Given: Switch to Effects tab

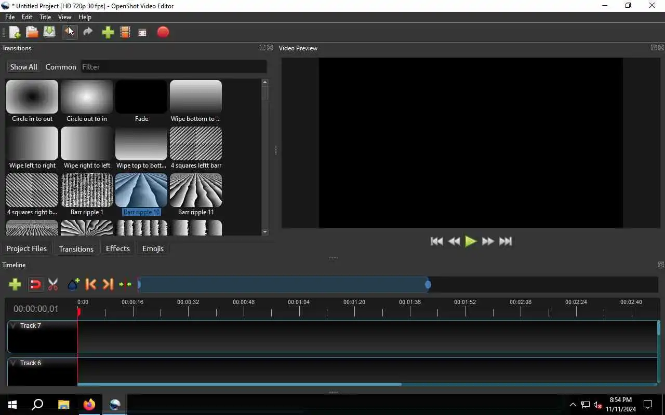Looking at the screenshot, I should [118, 248].
